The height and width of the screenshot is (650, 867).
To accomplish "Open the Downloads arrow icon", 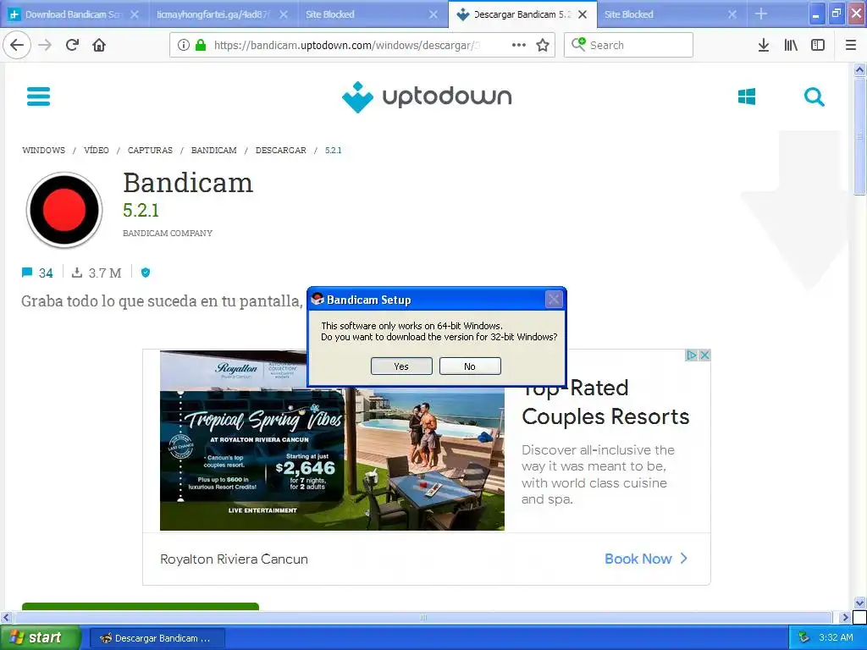I will [x=764, y=46].
